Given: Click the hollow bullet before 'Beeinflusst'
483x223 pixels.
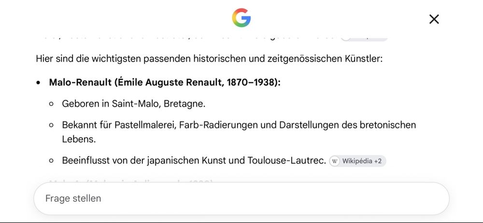Looking at the screenshot, I should point(51,161).
